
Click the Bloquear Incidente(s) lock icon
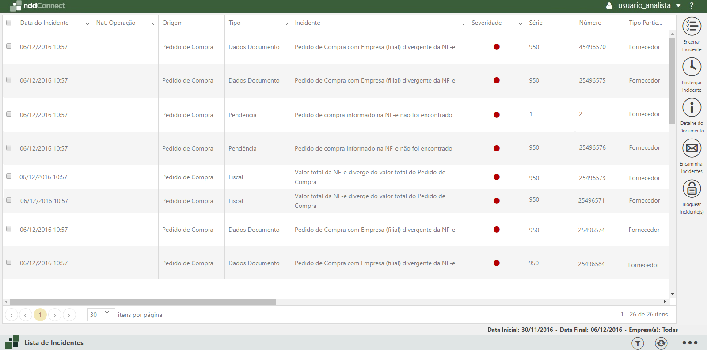(x=692, y=189)
